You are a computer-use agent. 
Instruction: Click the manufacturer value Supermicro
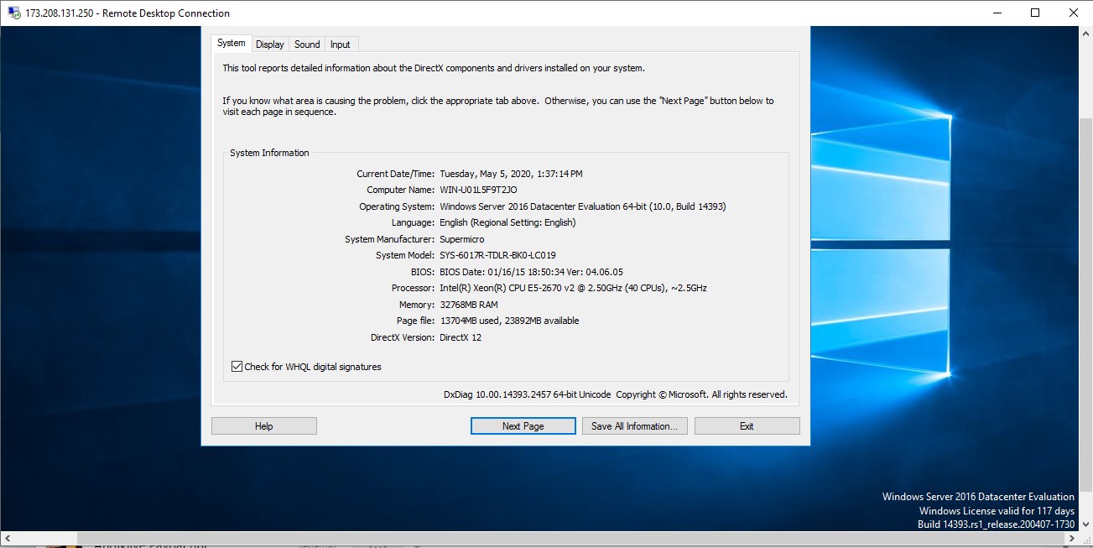(x=462, y=239)
